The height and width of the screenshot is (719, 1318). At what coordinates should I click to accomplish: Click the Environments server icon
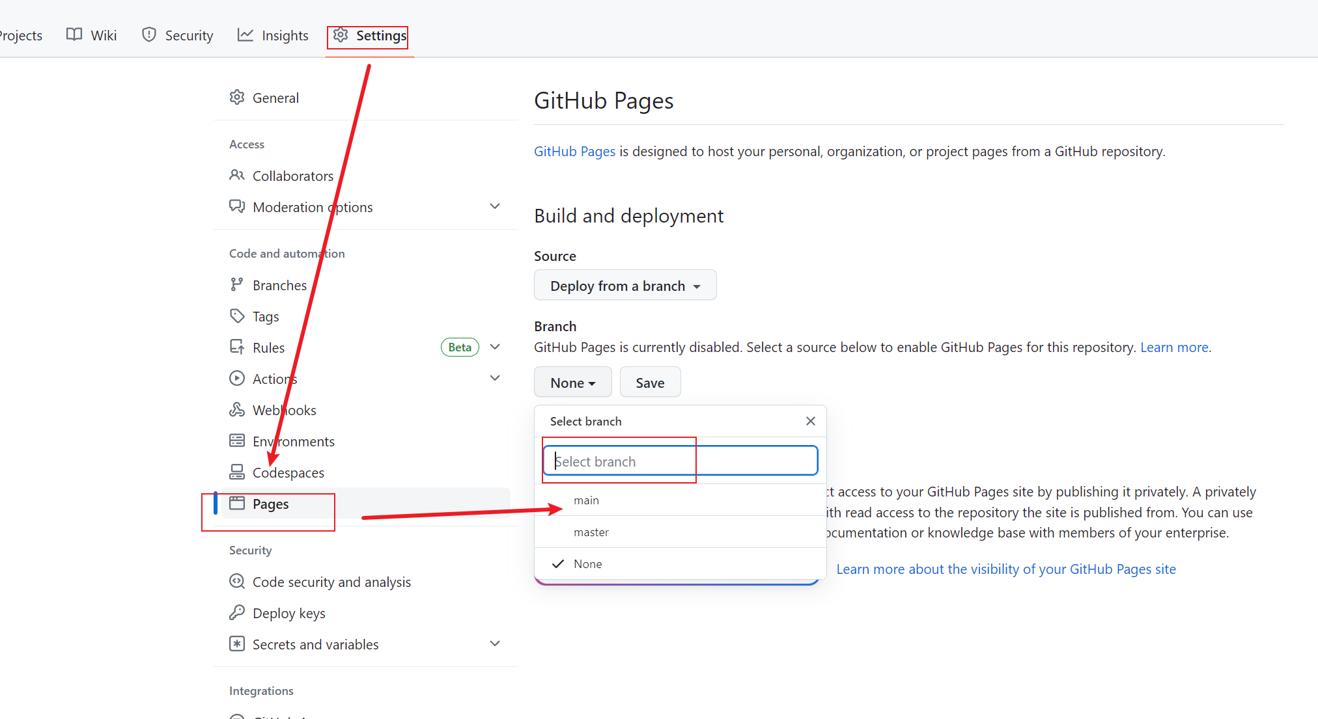coord(237,441)
